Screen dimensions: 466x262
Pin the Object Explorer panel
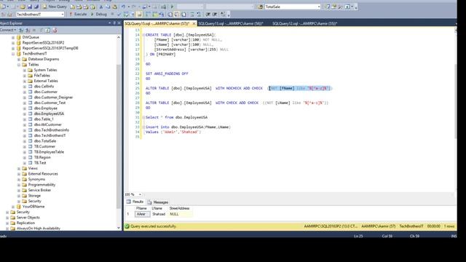(x=114, y=23)
